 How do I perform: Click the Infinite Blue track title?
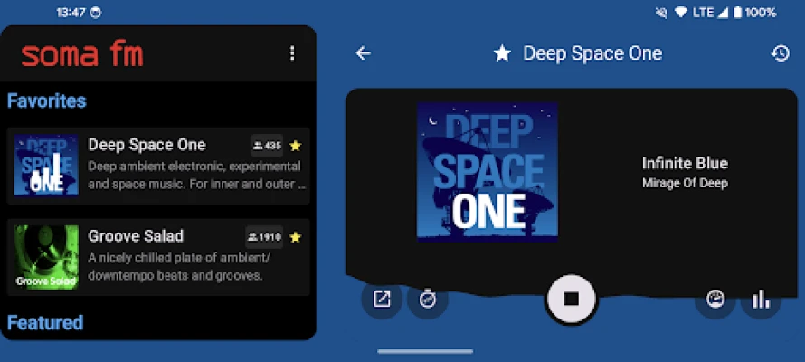685,164
